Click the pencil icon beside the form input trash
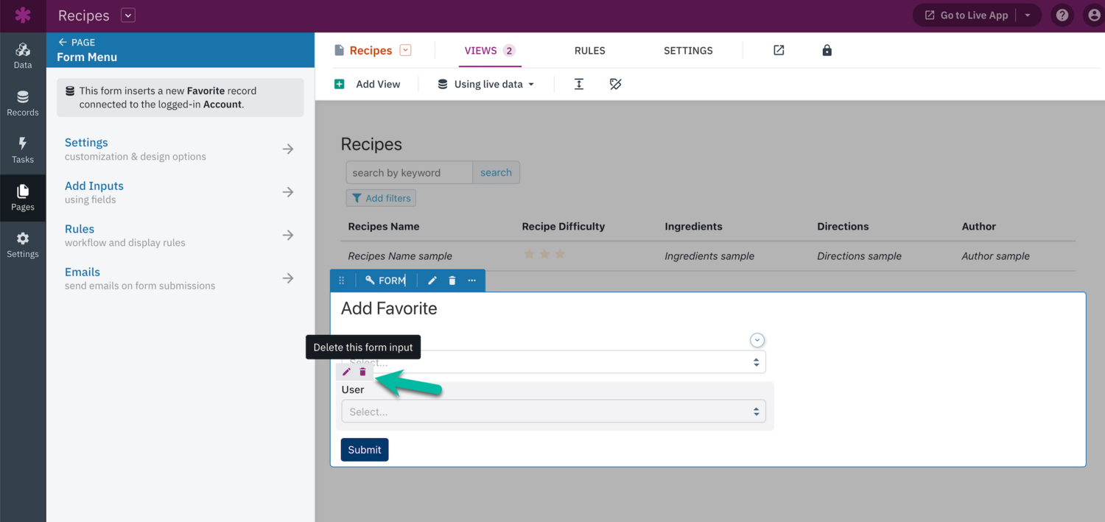The image size is (1105, 522). click(347, 372)
